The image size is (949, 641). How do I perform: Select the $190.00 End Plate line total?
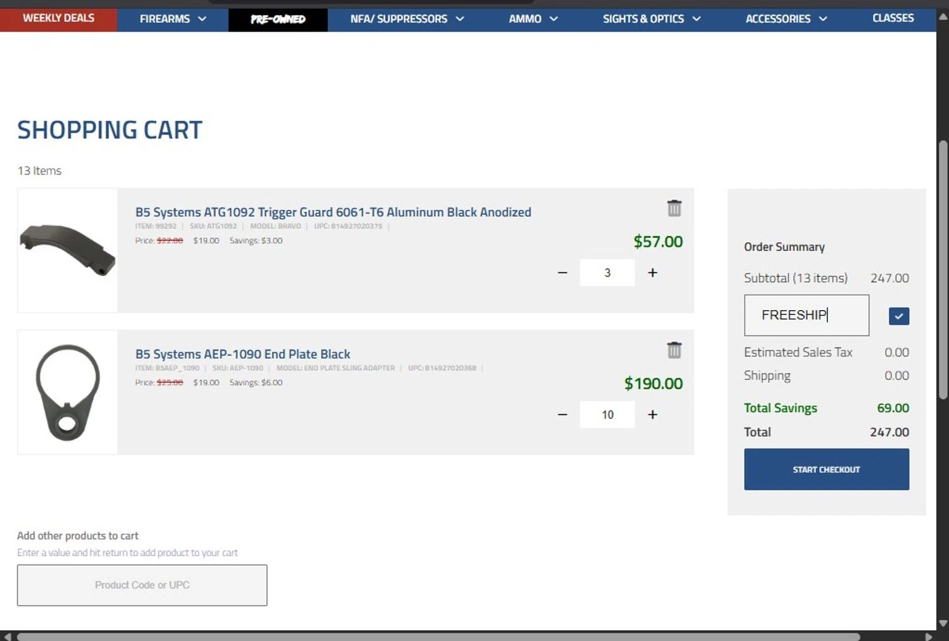point(654,383)
